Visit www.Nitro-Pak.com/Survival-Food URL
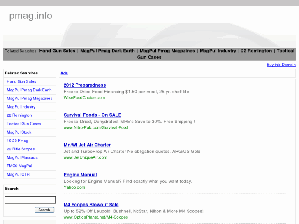299x224 pixels. [96, 127]
